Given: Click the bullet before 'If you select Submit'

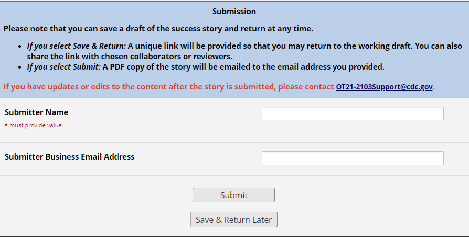Looking at the screenshot, I should (20, 67).
